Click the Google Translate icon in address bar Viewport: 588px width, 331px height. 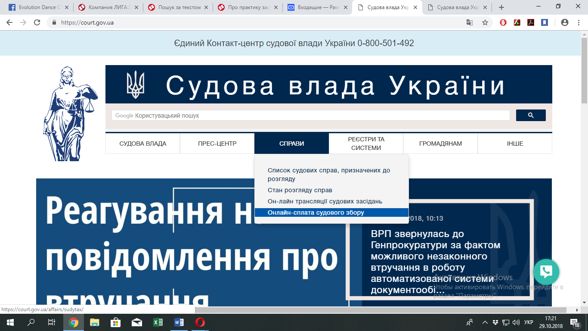coord(470,22)
